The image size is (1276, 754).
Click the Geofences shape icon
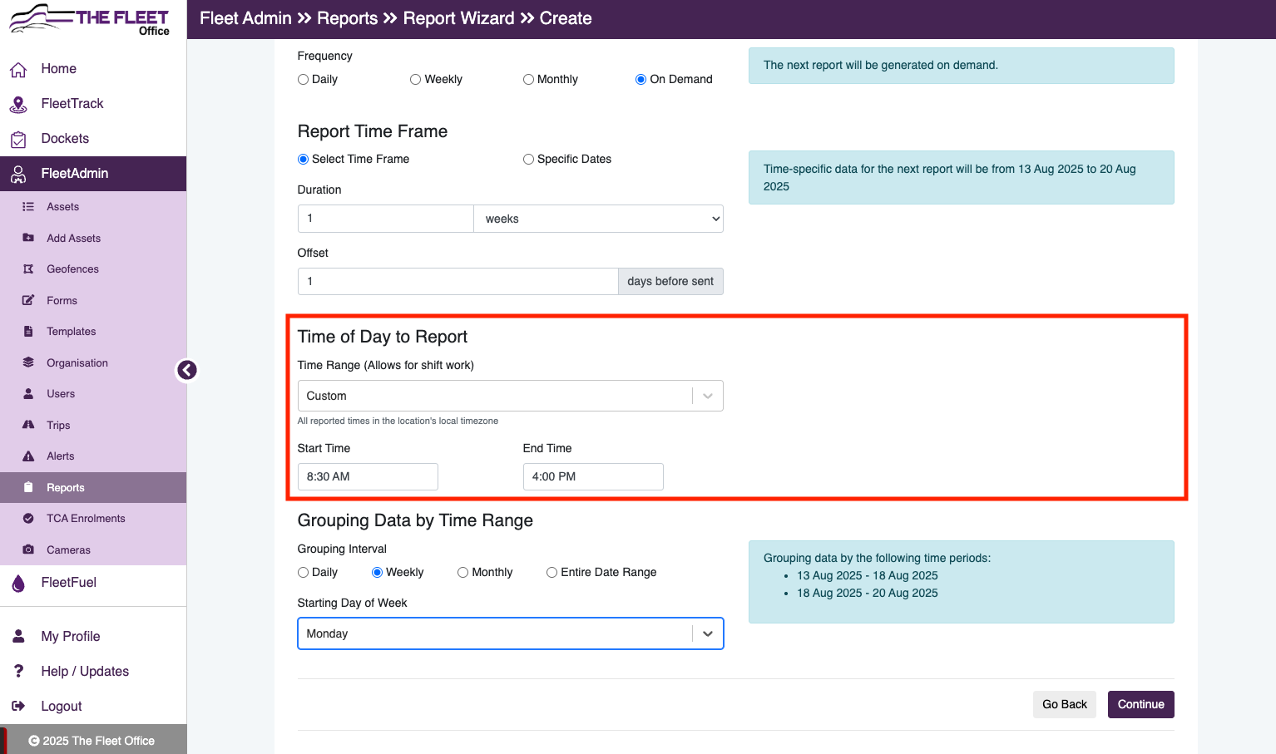(x=28, y=269)
